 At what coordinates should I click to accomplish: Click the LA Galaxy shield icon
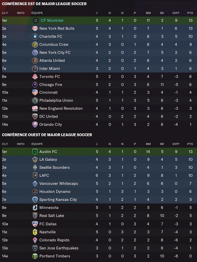click(x=35, y=159)
